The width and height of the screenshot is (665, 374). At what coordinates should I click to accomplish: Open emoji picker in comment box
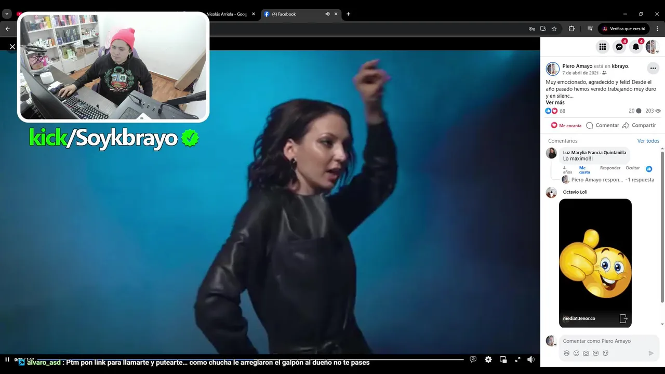pos(576,353)
